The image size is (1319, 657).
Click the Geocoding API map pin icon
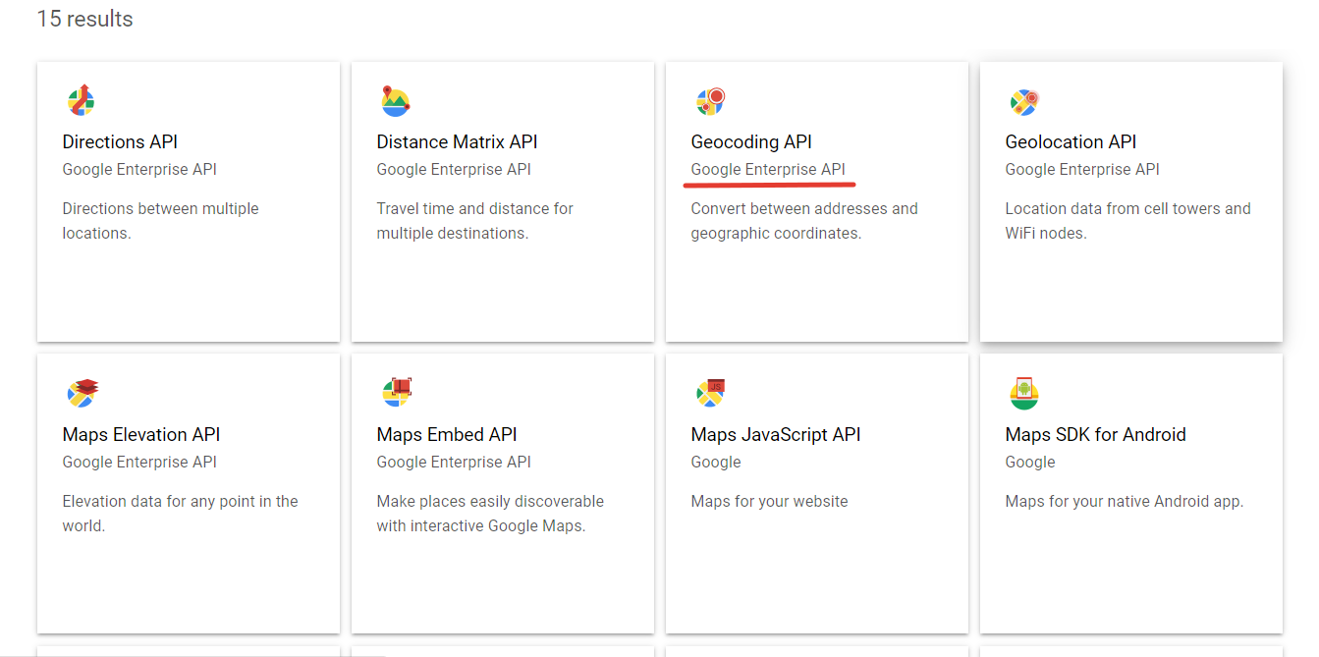pos(710,100)
